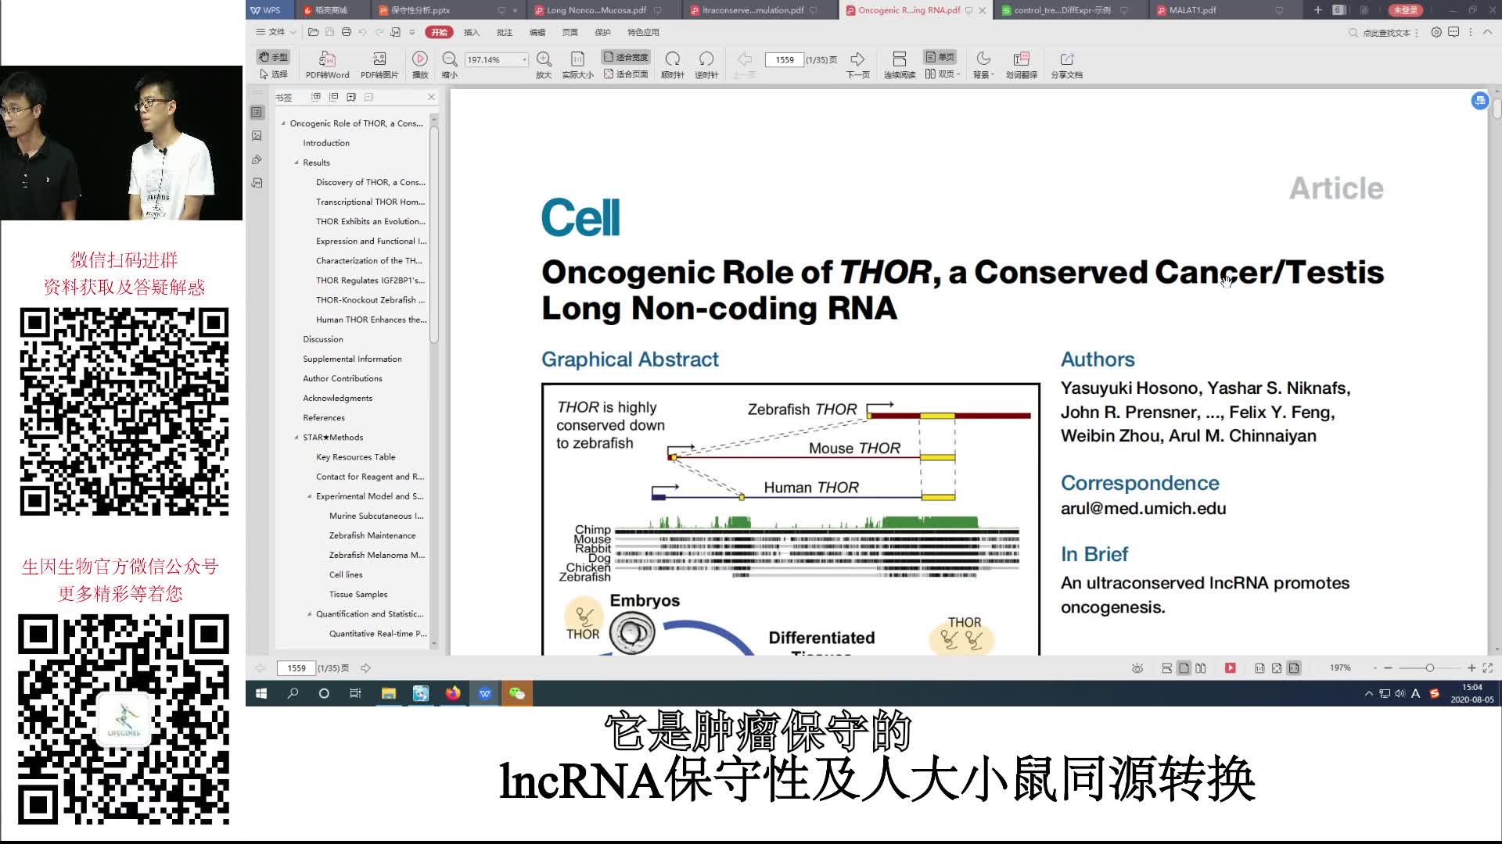This screenshot has height=844, width=1502.
Task: Go to next page (下一页)
Action: pos(857,66)
